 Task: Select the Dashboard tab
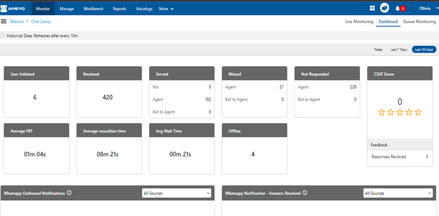pos(388,22)
